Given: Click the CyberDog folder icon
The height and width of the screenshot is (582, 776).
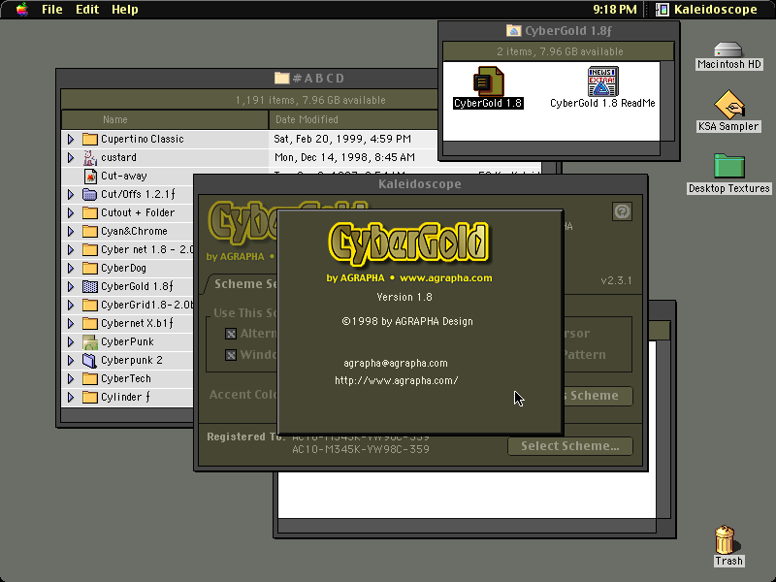Looking at the screenshot, I should [89, 269].
